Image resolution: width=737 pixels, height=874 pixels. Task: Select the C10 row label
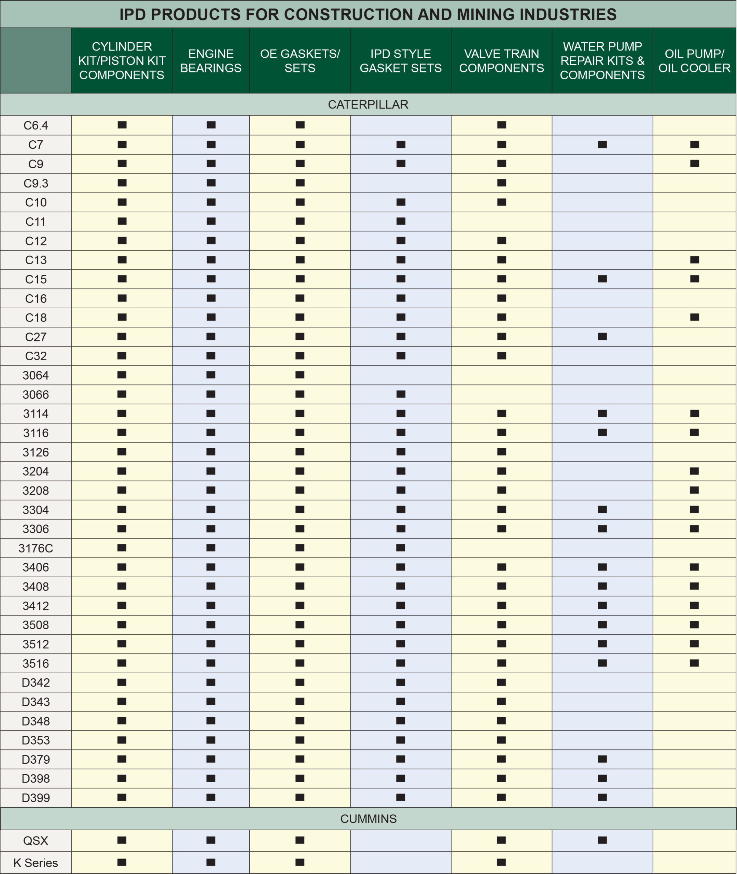click(36, 202)
